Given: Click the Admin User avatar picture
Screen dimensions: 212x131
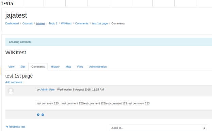Looking at the screenshot, I should (11, 91).
